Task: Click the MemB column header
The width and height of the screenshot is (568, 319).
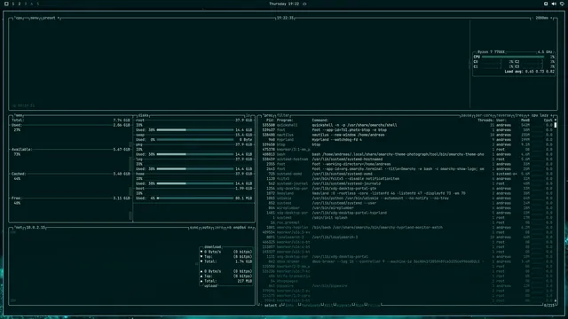Action: click(525, 121)
